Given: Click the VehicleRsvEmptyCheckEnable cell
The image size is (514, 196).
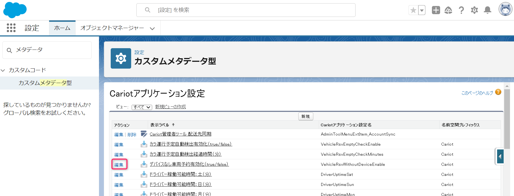Looking at the screenshot, I should tap(351, 144).
